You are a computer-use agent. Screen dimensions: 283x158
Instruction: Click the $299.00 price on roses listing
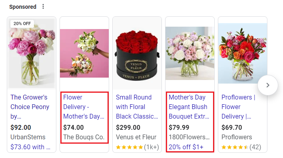128,127
